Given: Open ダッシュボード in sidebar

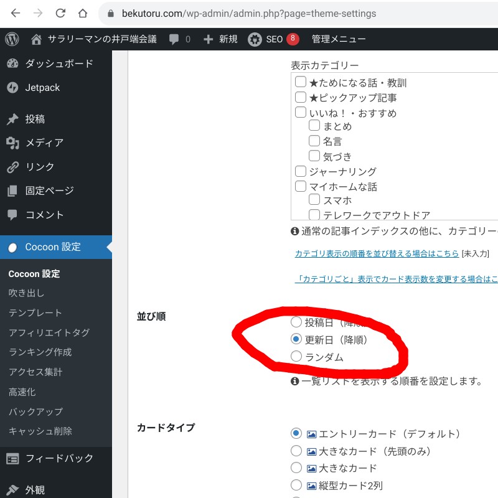Looking at the screenshot, I should coord(59,63).
